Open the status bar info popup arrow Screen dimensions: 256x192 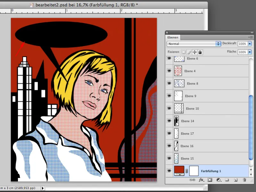pos(43,188)
